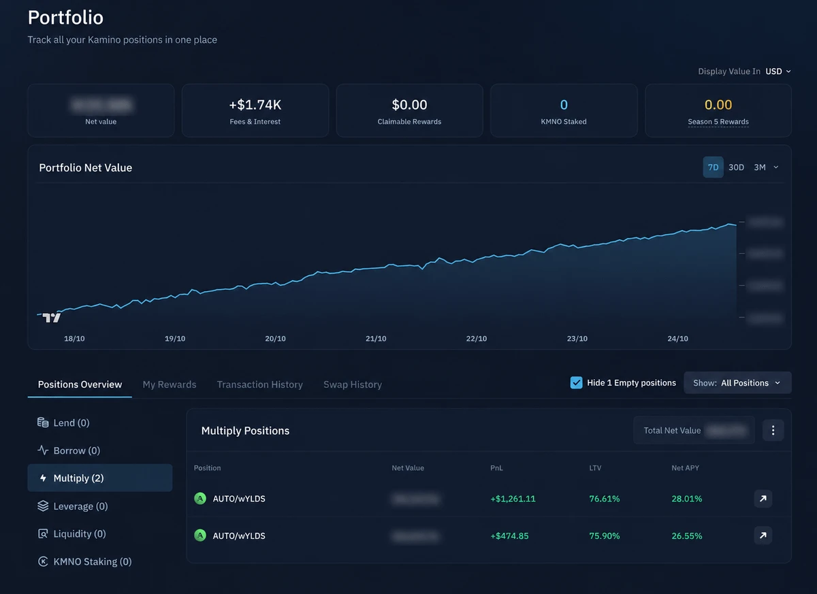Click the Lend coins icon
The width and height of the screenshot is (817, 594).
(x=43, y=423)
